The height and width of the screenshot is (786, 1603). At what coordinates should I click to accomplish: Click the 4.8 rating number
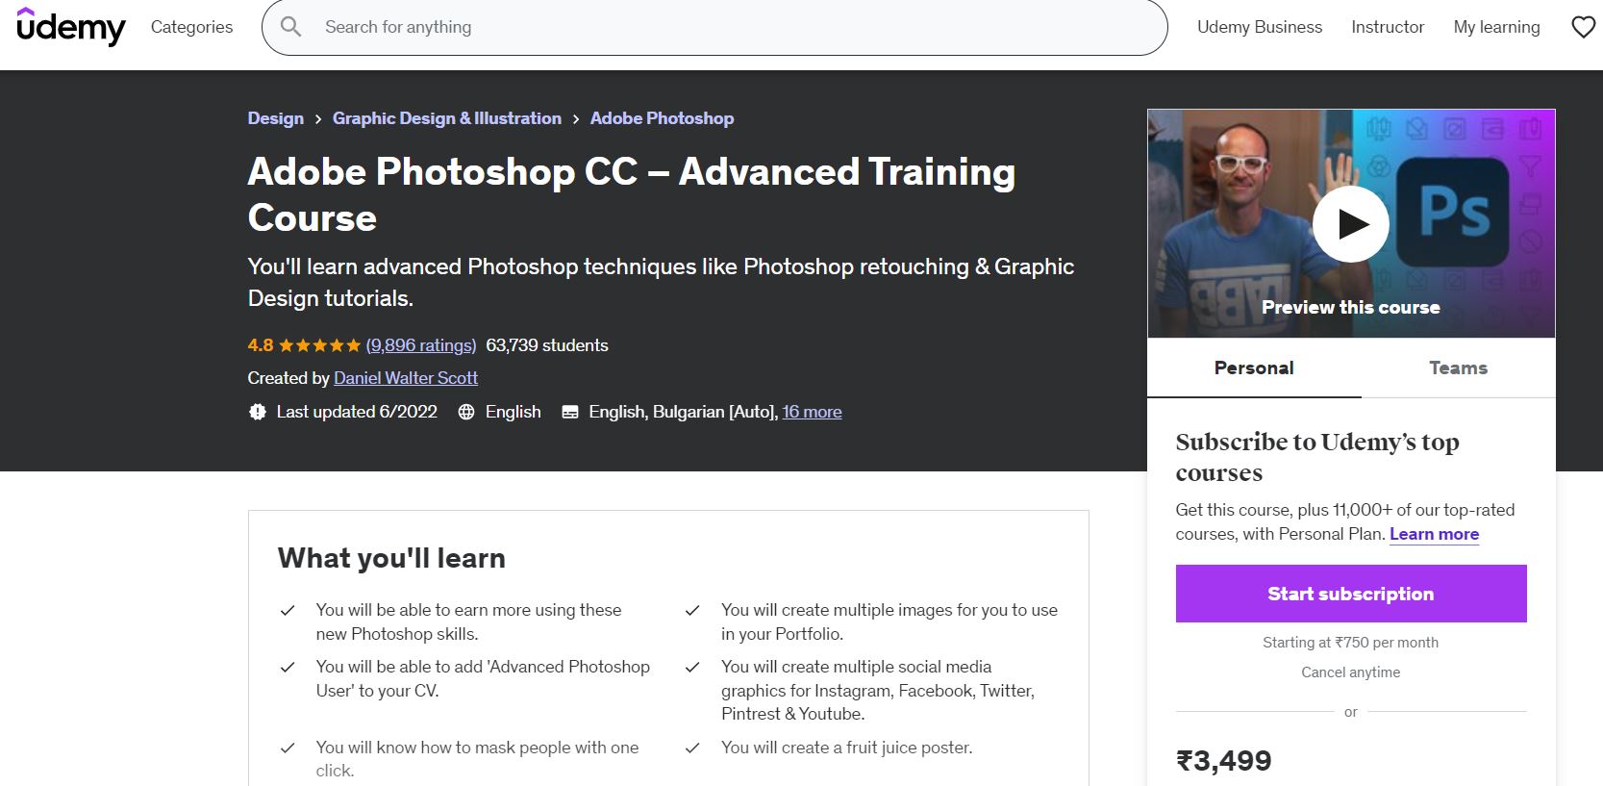[x=260, y=345]
